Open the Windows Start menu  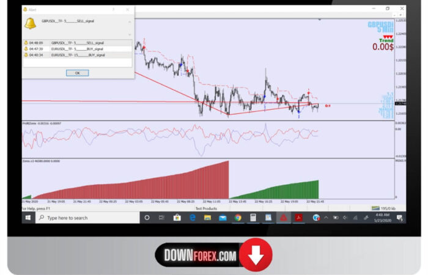tap(28, 218)
